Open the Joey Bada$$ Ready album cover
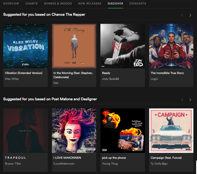Viewport: 197px width, 174px height. (x=123, y=46)
